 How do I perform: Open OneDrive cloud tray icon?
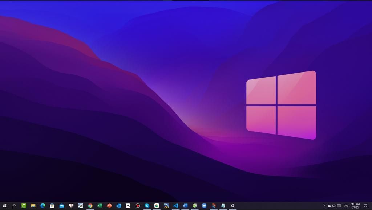(x=329, y=206)
